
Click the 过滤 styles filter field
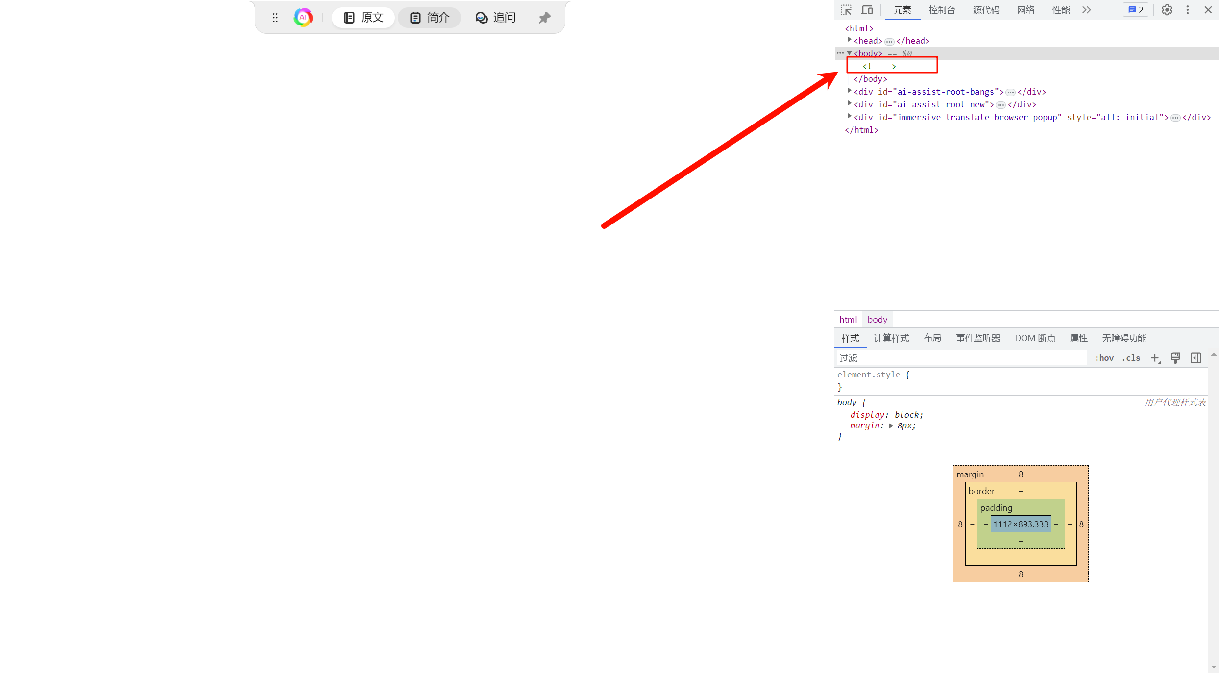pyautogui.click(x=960, y=358)
